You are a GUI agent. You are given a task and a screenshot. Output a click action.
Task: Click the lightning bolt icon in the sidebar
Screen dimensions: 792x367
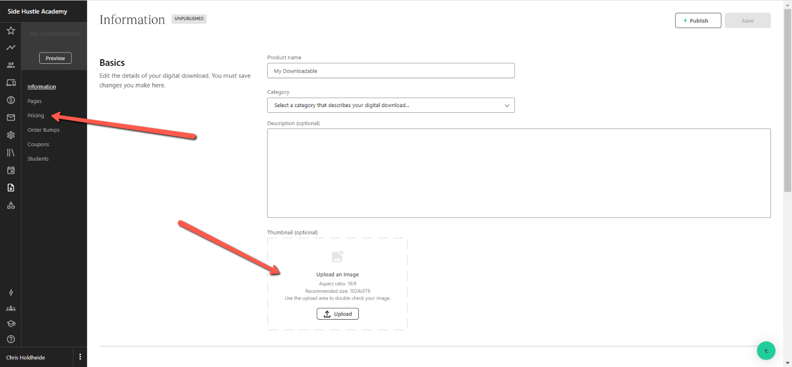click(x=10, y=293)
